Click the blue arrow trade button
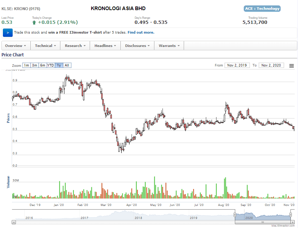The height and width of the screenshot is (228, 298). 8,33
